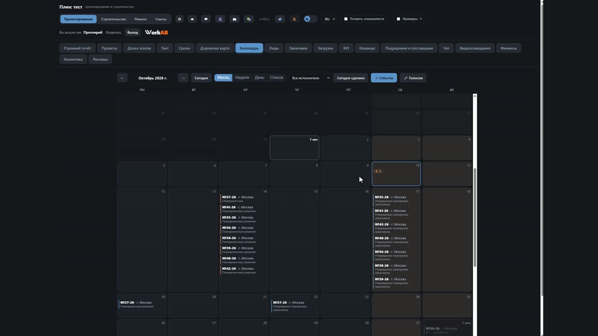This screenshot has height=336, width=598.
Task: Select the 1 окт day cell
Action: click(294, 148)
